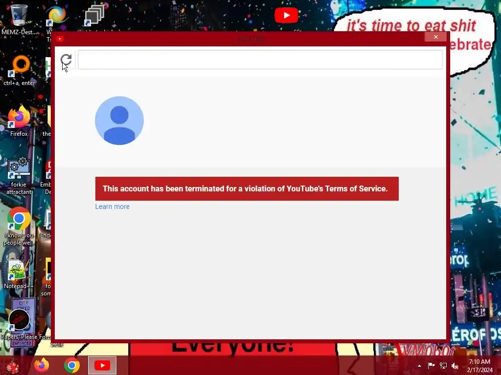
Task: Open Chrome shortcut labeled 'i know you people'
Action: pos(19,227)
